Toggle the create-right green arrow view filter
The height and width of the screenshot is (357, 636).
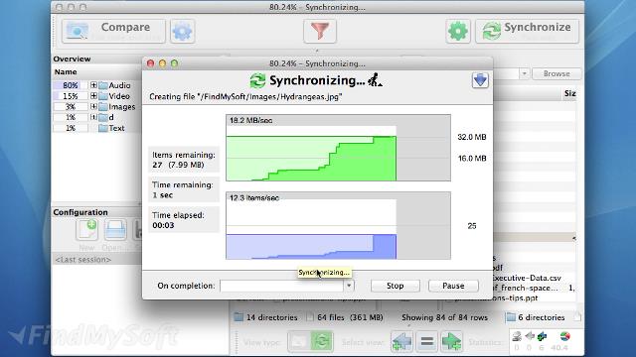tap(451, 341)
